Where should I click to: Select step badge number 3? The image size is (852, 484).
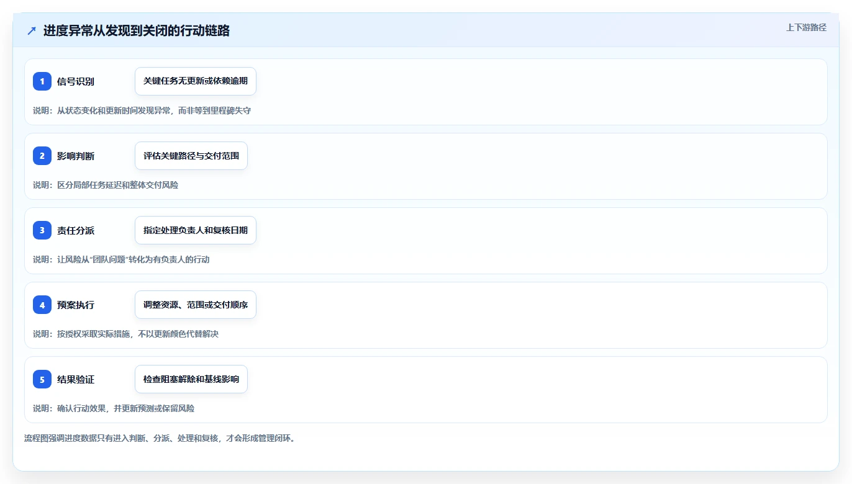tap(42, 230)
